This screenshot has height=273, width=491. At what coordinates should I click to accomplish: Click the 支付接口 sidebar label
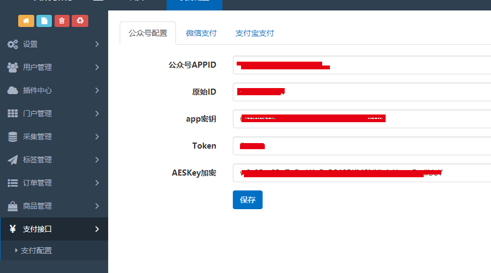[x=38, y=229]
